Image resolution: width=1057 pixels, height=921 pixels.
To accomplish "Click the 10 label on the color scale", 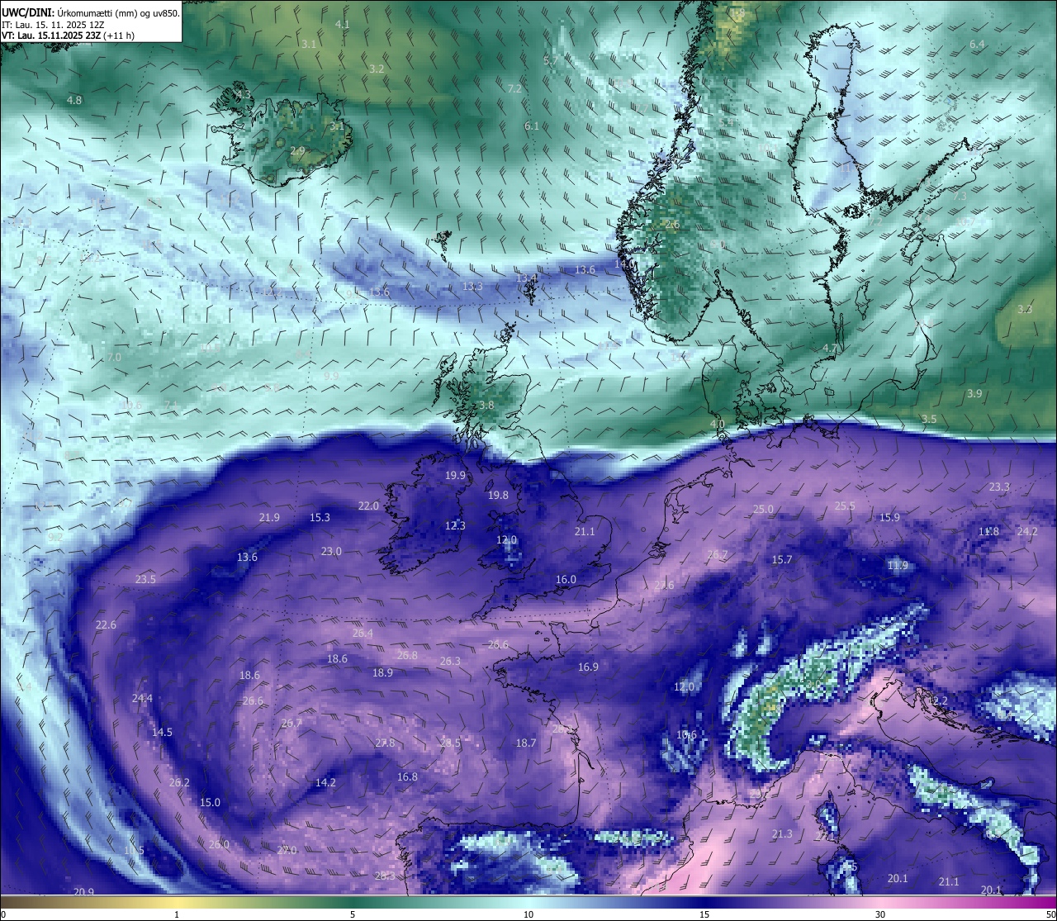I will click(x=528, y=914).
